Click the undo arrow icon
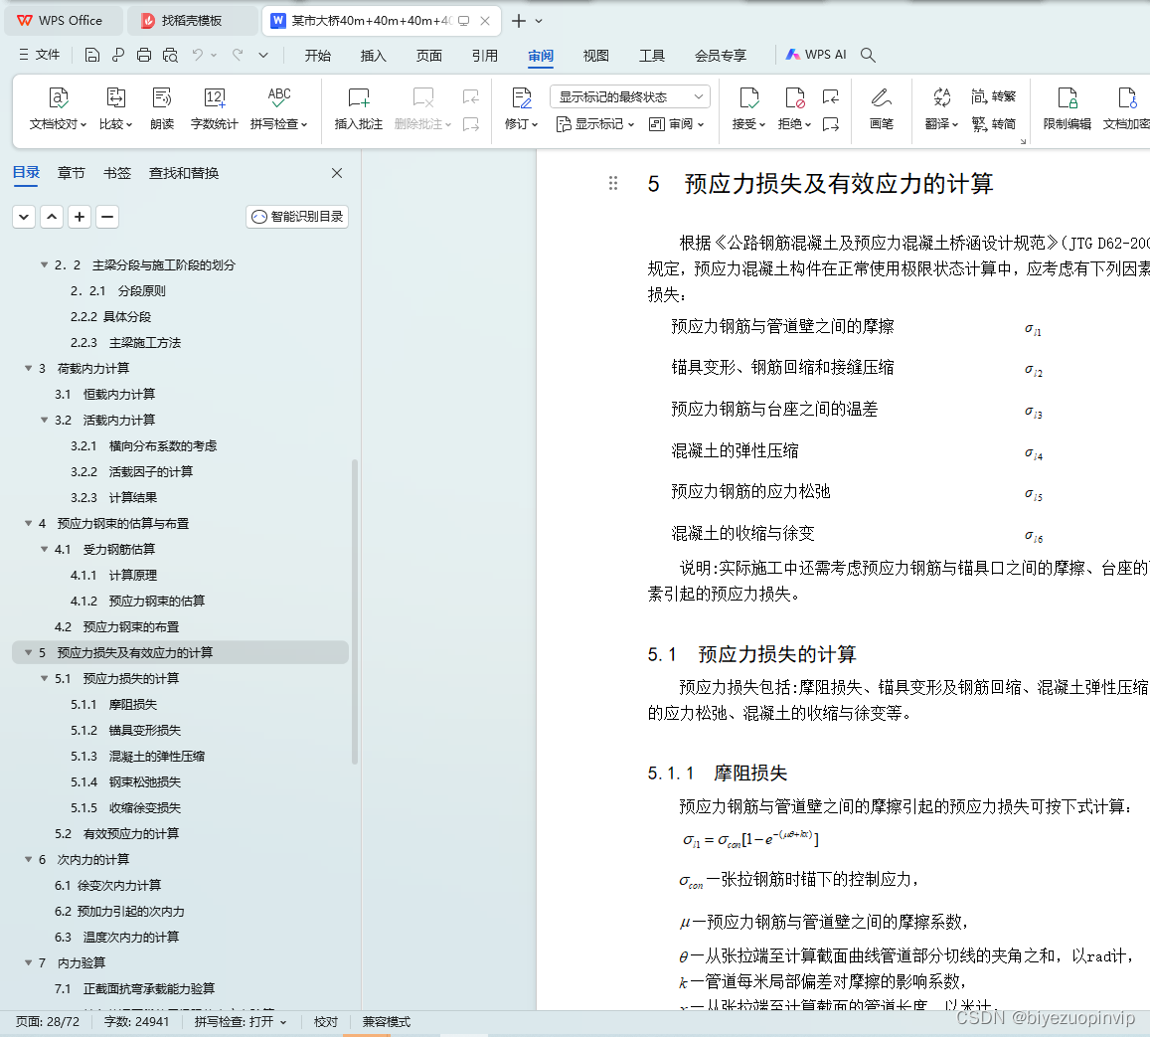 (x=197, y=55)
